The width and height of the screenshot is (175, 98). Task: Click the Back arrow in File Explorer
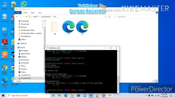click(17, 17)
